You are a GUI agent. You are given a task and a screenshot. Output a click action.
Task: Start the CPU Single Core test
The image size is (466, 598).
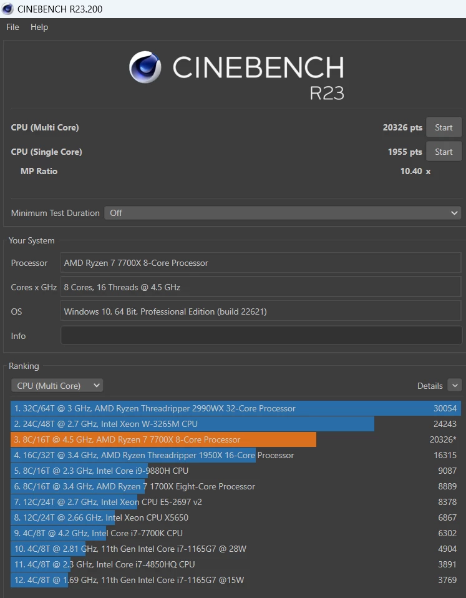(x=444, y=152)
